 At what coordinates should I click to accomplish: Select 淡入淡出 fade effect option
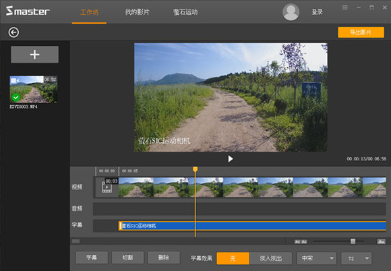(271, 258)
